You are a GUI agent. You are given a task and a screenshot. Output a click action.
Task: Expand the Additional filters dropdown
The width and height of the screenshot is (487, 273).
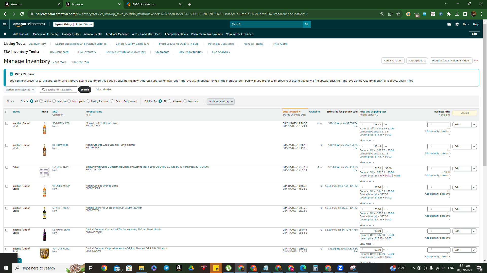[221, 101]
